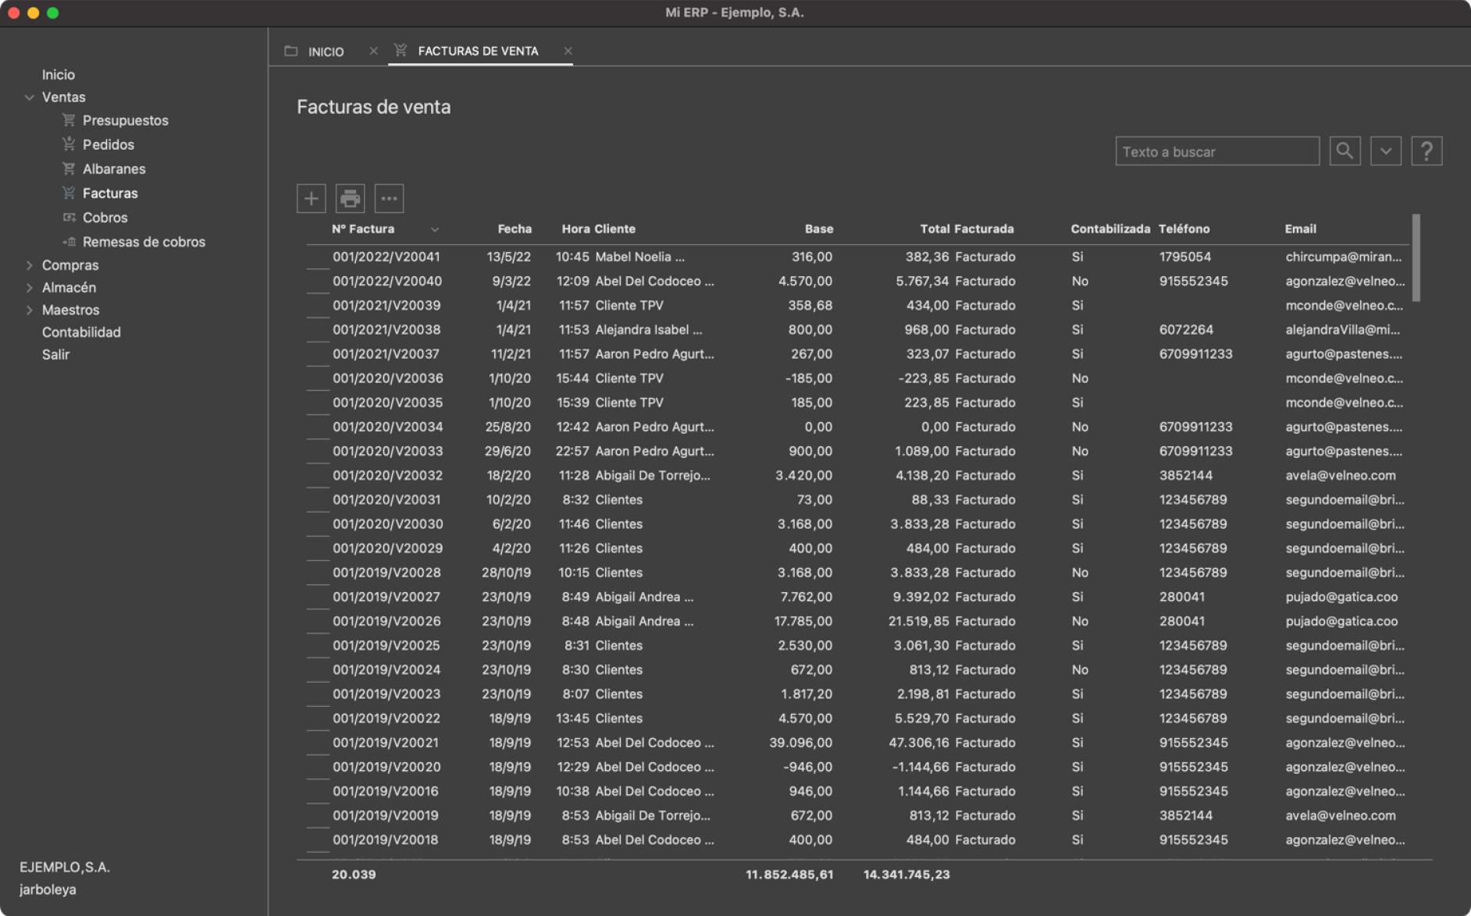Select row selector of invoice 001/2021/V20039
The image size is (1471, 916).
pyautogui.click(x=317, y=305)
